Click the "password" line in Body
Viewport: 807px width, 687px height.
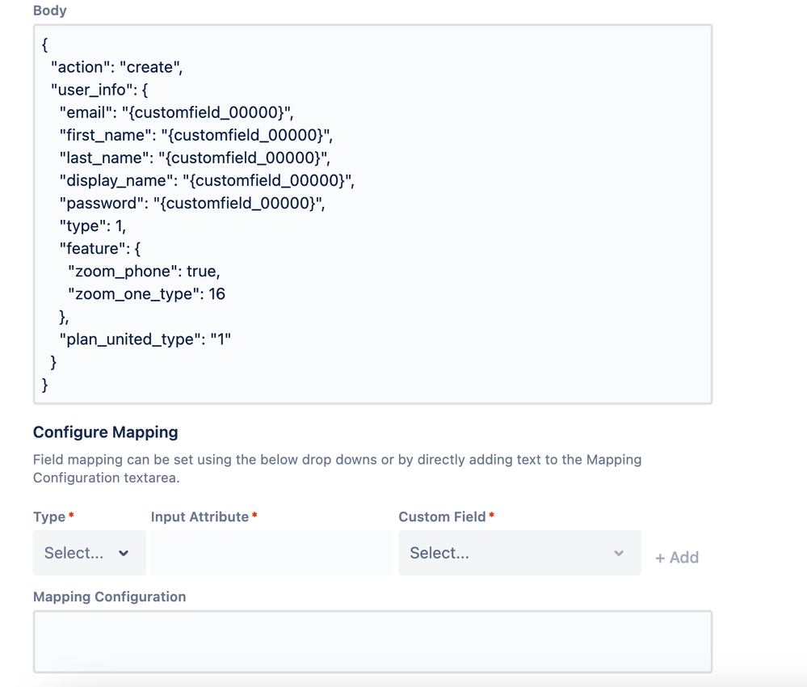pos(192,203)
